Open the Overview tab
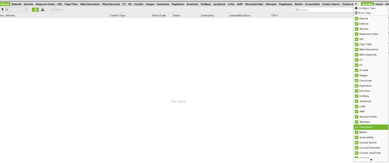Image resolution: width=389 pixels, height=163 pixels. pyautogui.click(x=367, y=4)
